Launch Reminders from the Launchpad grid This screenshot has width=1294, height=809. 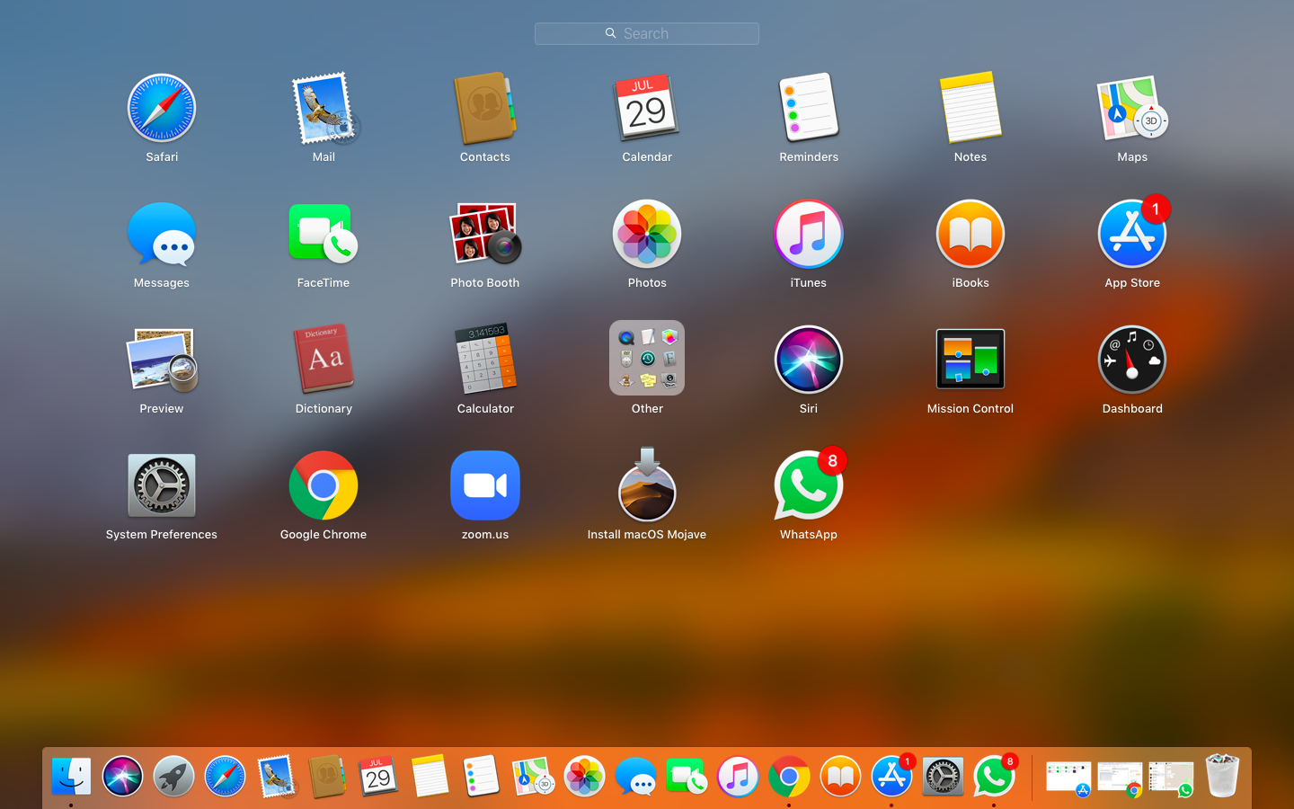[809, 108]
